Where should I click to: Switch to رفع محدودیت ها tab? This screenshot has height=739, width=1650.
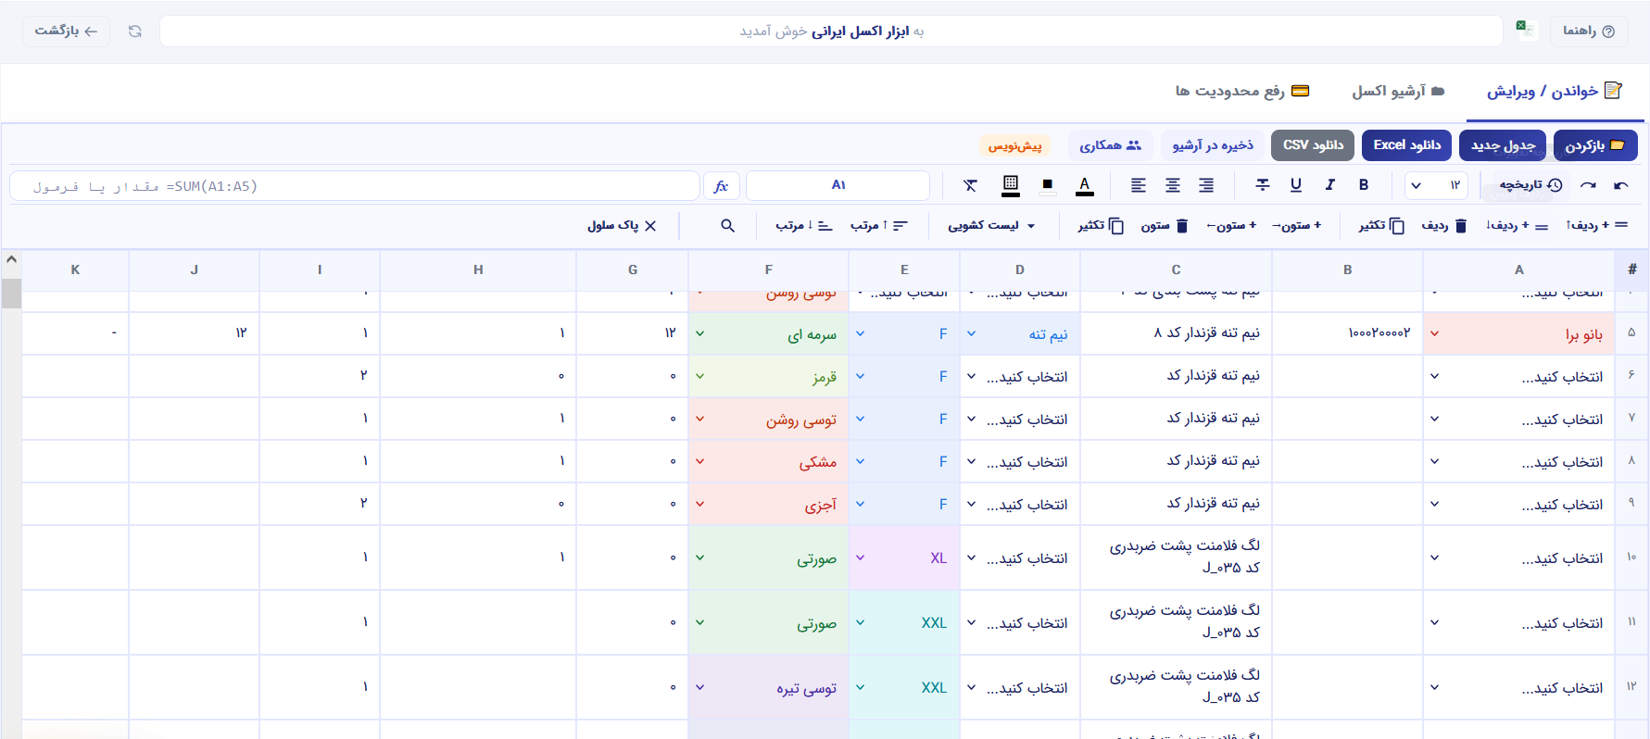click(1241, 91)
